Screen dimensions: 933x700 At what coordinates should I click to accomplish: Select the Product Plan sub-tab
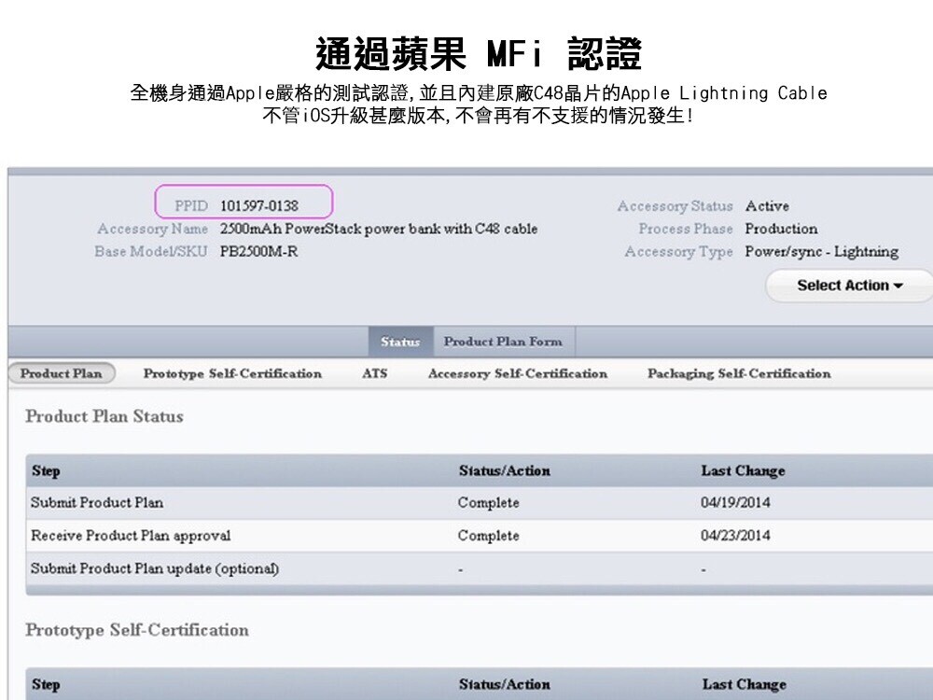(62, 373)
